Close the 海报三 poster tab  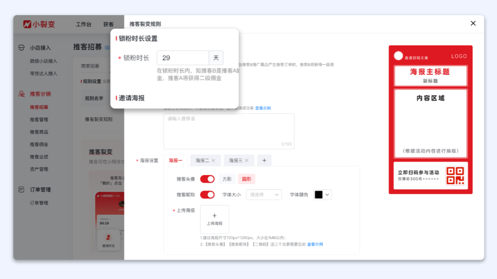click(245, 160)
